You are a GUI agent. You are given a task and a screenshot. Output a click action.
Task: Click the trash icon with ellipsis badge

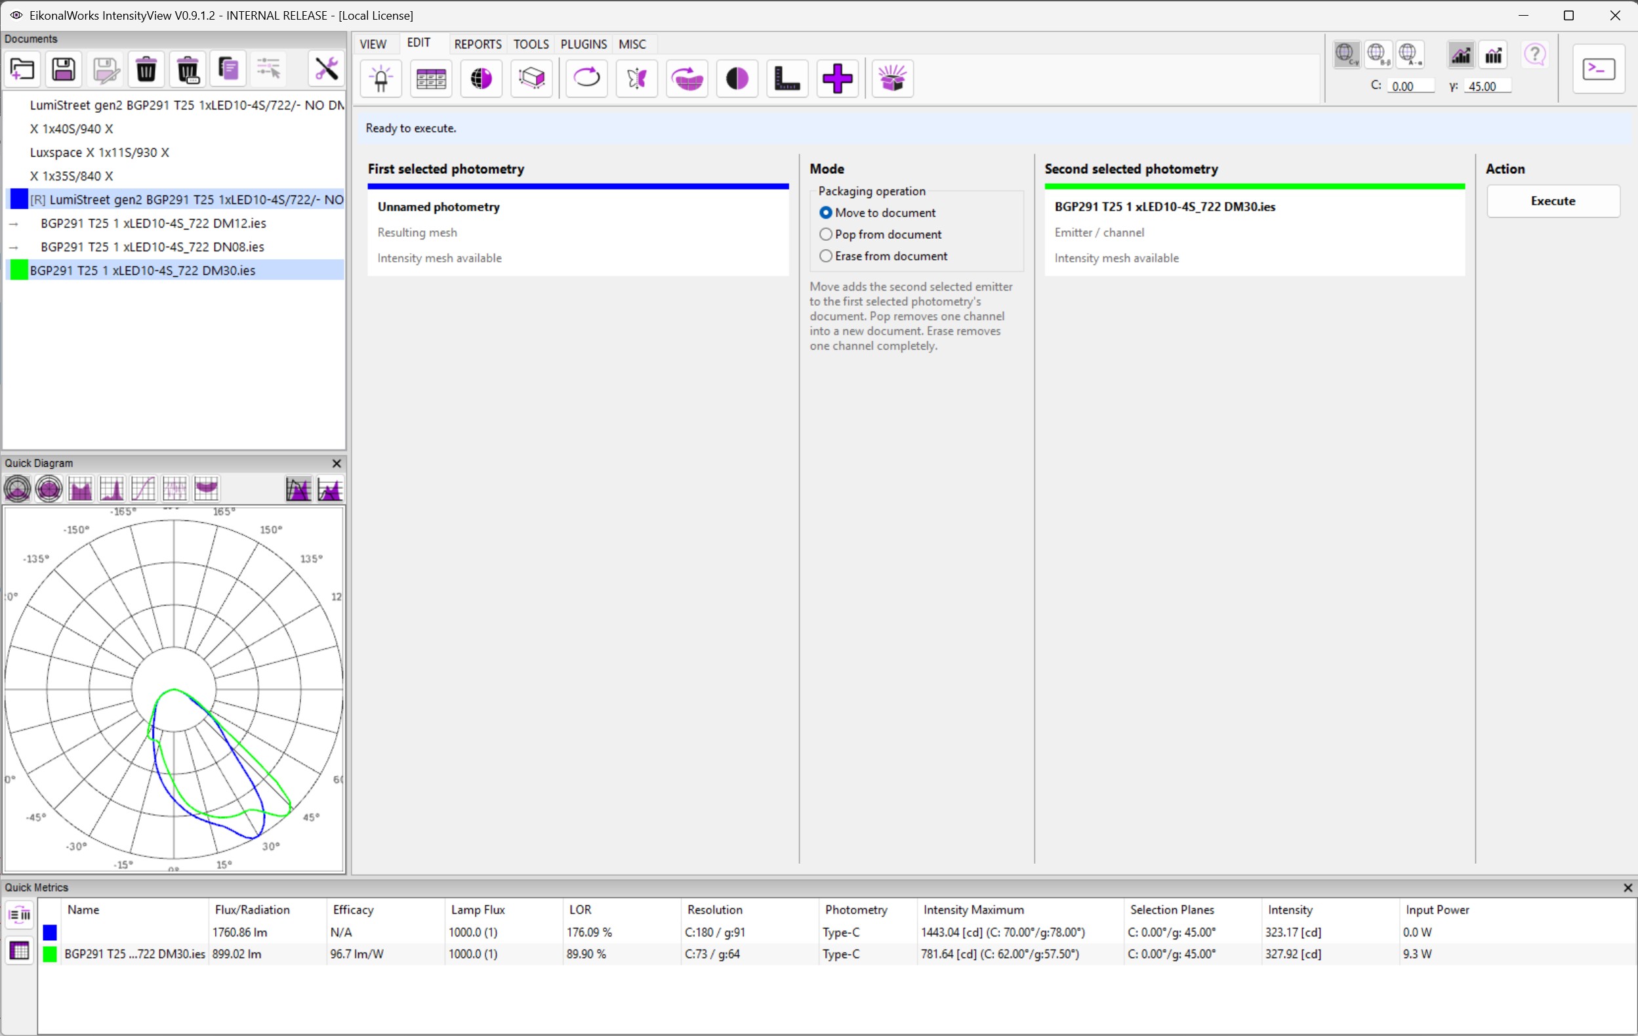pyautogui.click(x=188, y=69)
